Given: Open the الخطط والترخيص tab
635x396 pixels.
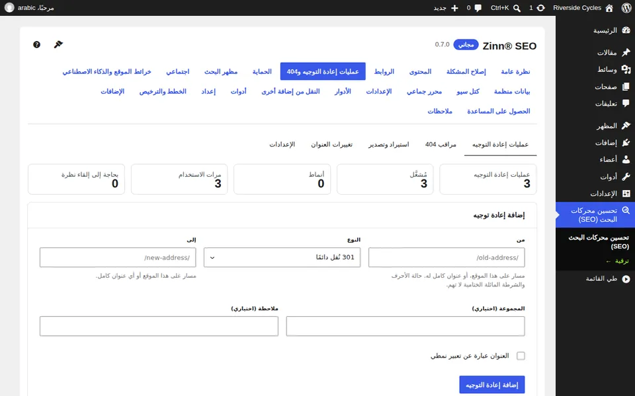Looking at the screenshot, I should click(163, 91).
